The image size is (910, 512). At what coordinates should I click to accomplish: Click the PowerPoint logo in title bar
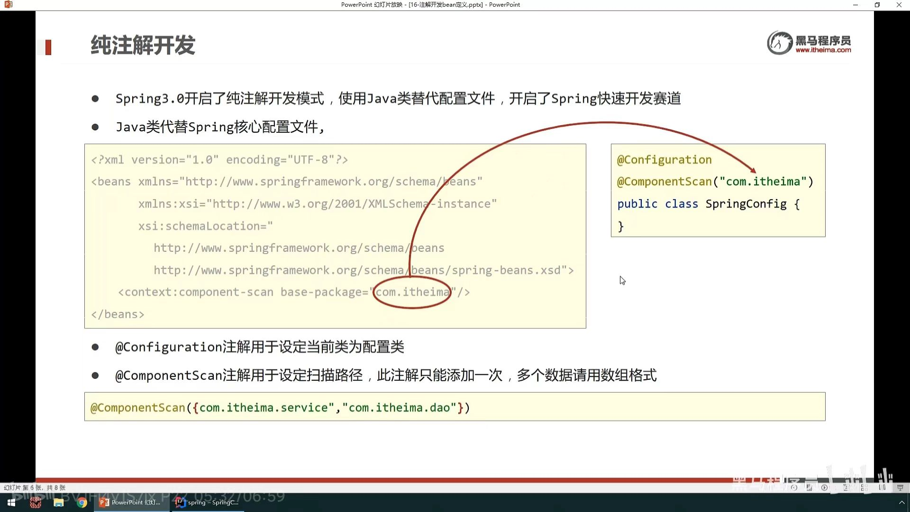pos(8,5)
